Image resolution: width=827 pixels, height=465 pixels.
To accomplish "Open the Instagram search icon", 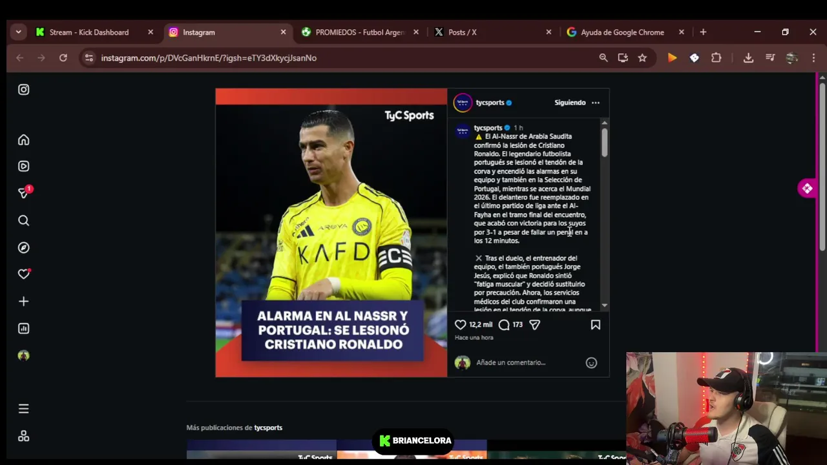I will pos(24,221).
